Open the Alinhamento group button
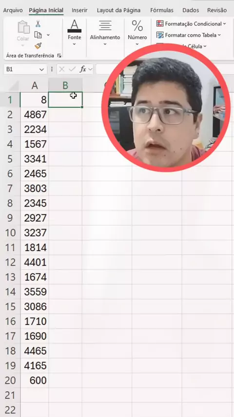The height and width of the screenshot is (417, 234). click(x=105, y=32)
